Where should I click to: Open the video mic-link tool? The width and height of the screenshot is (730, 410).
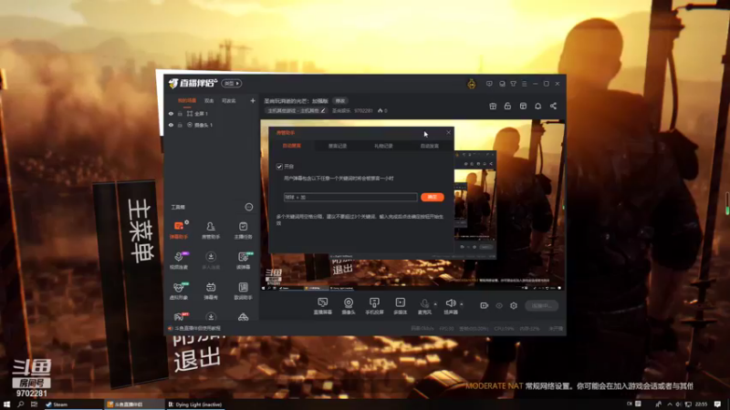tap(179, 260)
